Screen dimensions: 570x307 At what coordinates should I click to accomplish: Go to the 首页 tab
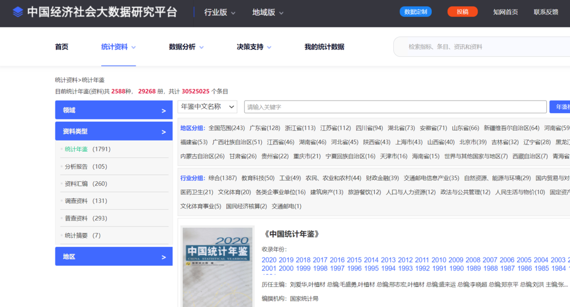61,47
